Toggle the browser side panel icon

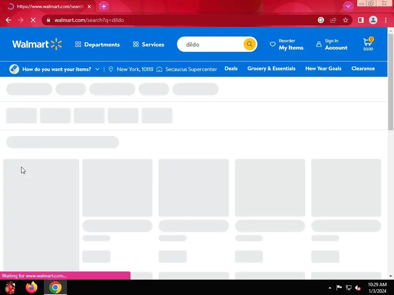click(361, 20)
